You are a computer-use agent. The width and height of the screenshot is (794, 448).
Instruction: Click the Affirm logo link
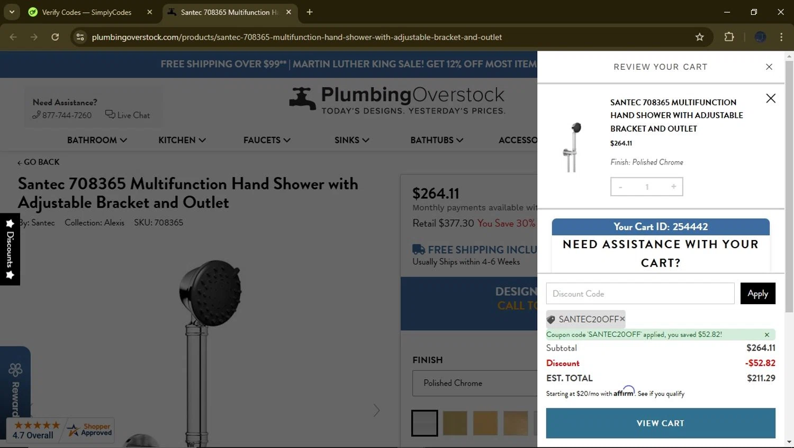tap(624, 392)
